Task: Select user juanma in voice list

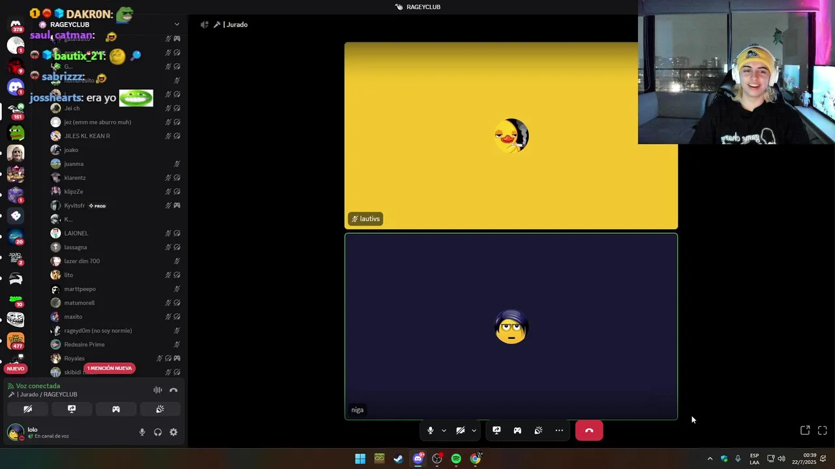Action: [x=74, y=164]
